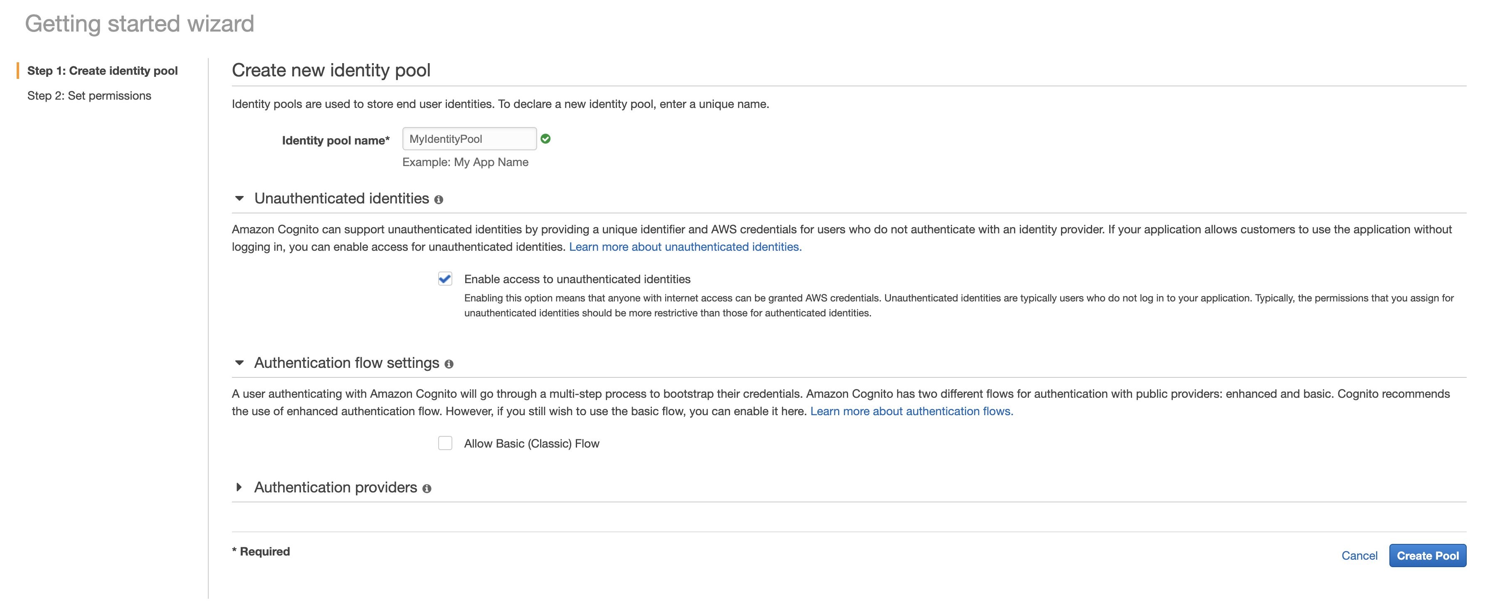
Task: Select Step 1: Create identity pool
Action: click(x=102, y=71)
